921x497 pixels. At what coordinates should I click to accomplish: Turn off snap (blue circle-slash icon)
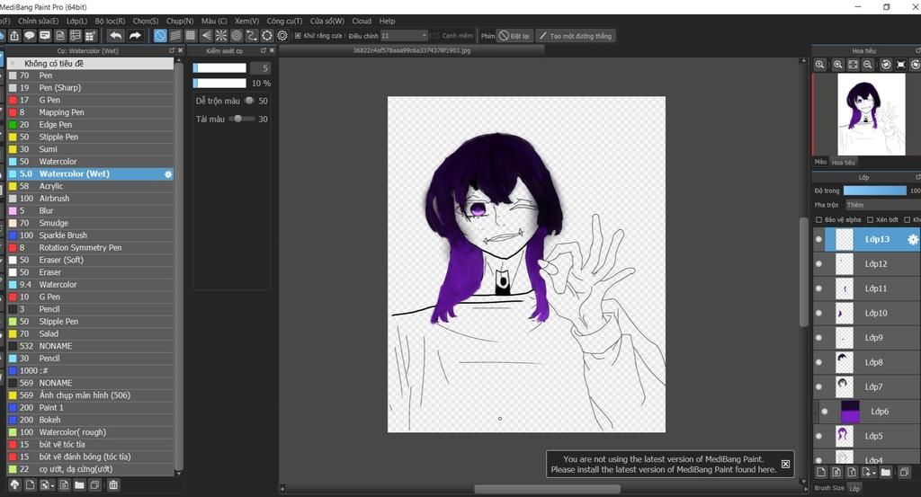pyautogui.click(x=160, y=36)
